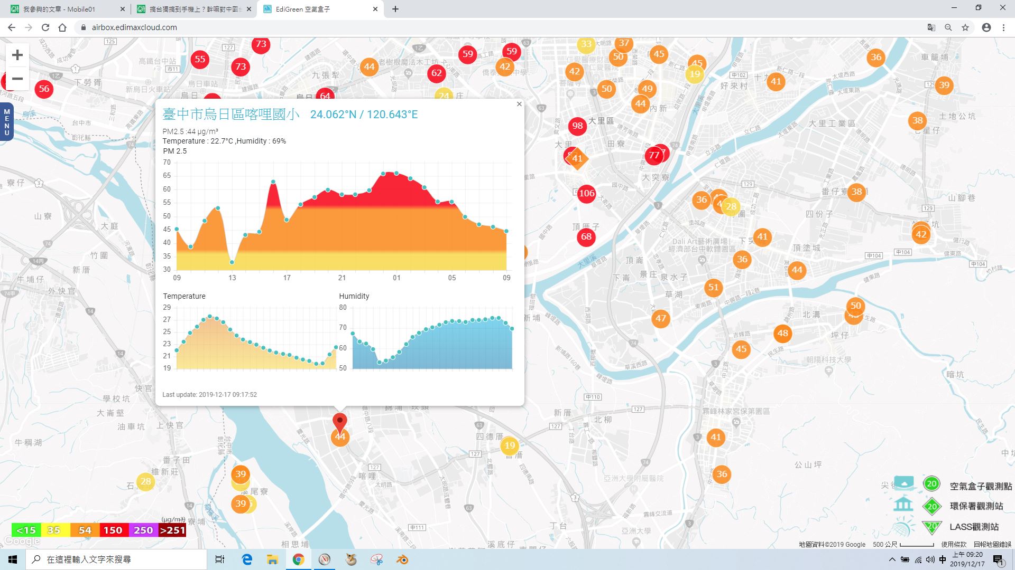Image resolution: width=1015 pixels, height=570 pixels.
Task: Select the 68 red station marker
Action: pyautogui.click(x=586, y=236)
